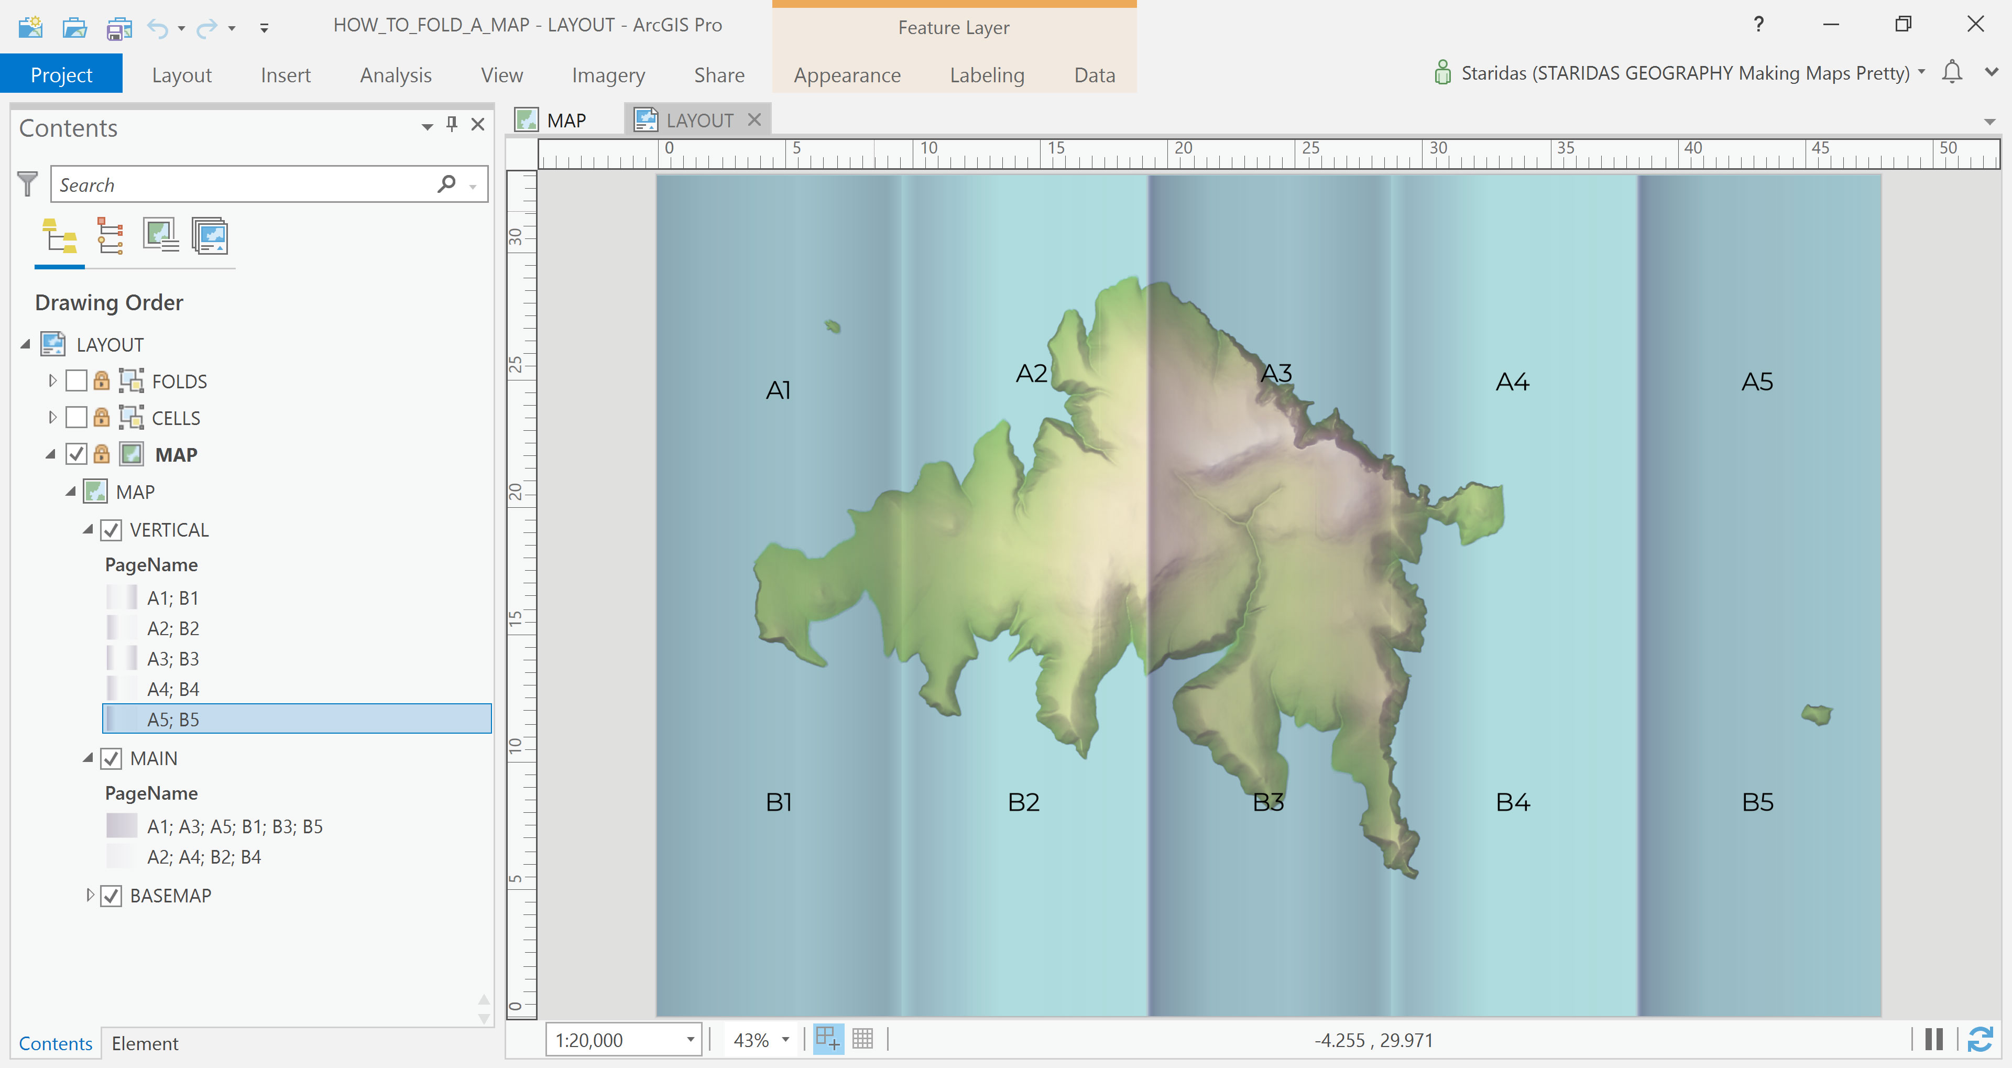Pause drawing with the pause icon
This screenshot has width=2012, height=1068.
pyautogui.click(x=1934, y=1039)
